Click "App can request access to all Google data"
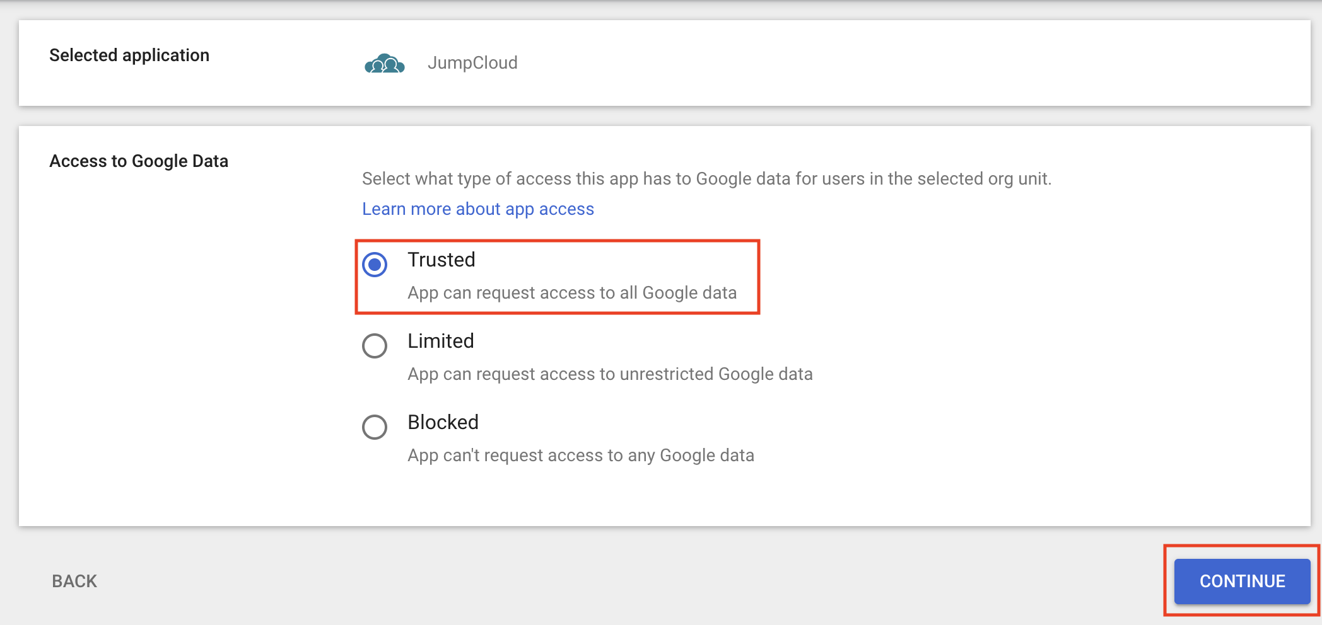This screenshot has width=1322, height=625. pyautogui.click(x=571, y=293)
